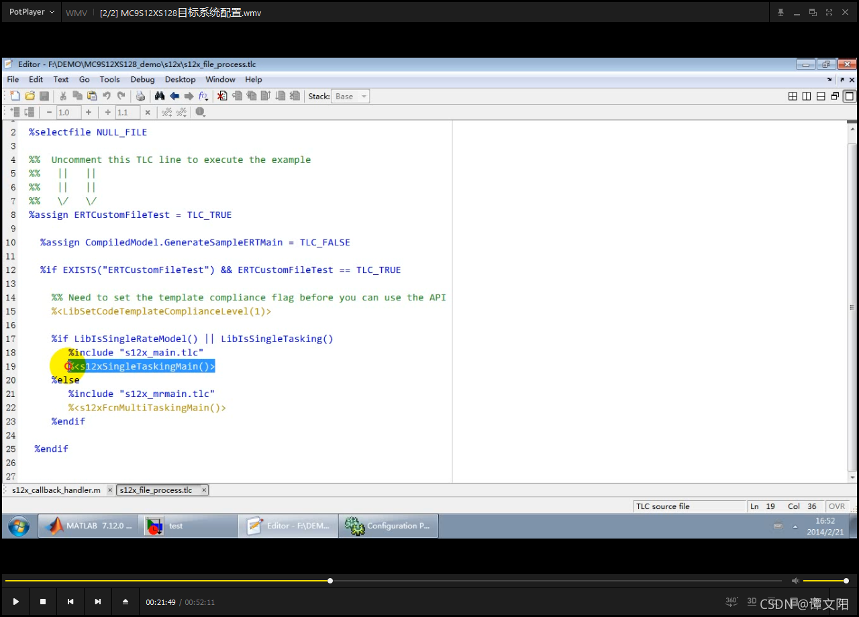Switch to s12x_file_process.tlc tab

coord(156,490)
